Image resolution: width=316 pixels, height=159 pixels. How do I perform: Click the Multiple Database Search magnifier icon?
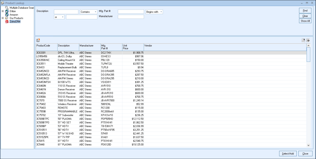pyautogui.click(x=7, y=8)
